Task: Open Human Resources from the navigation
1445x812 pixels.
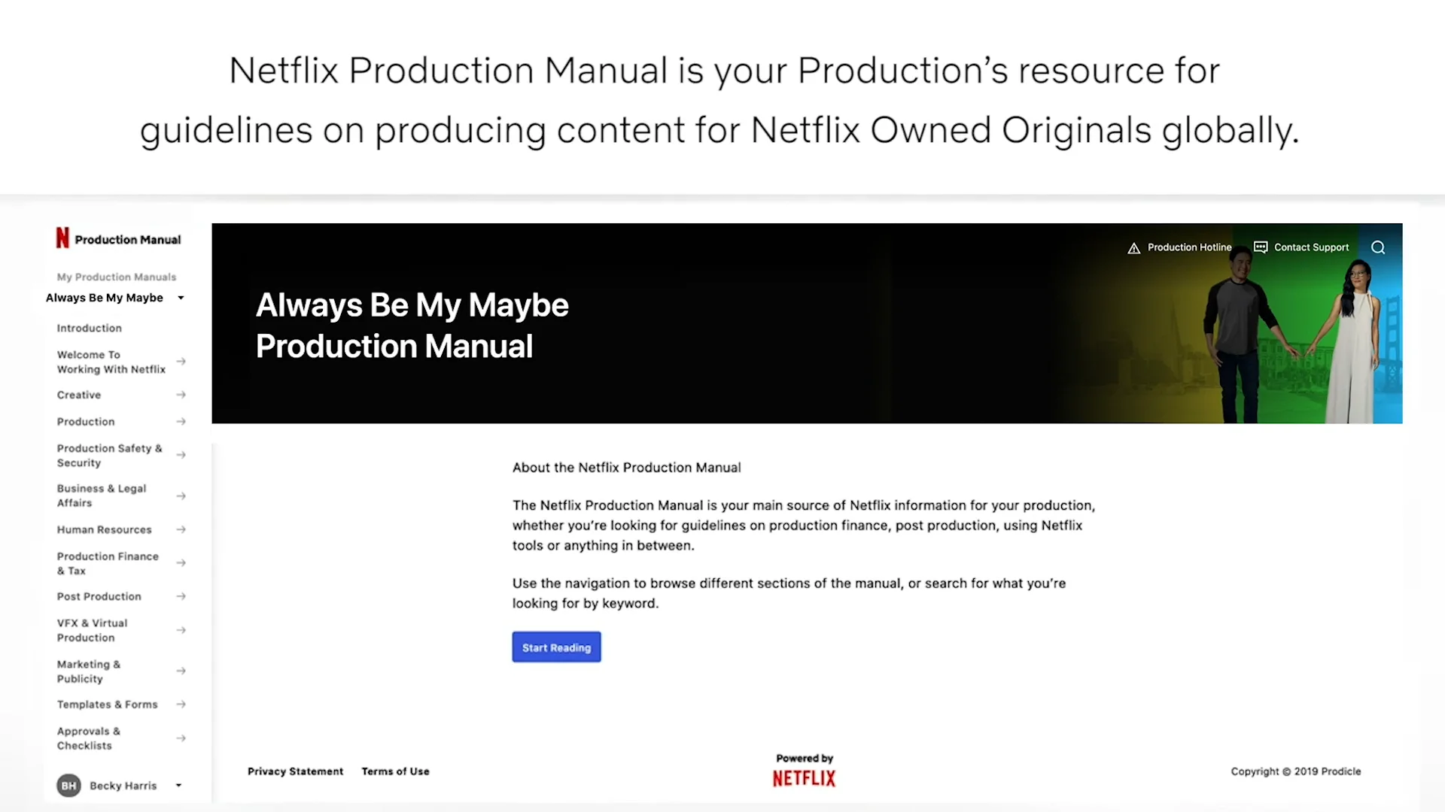Action: (104, 529)
